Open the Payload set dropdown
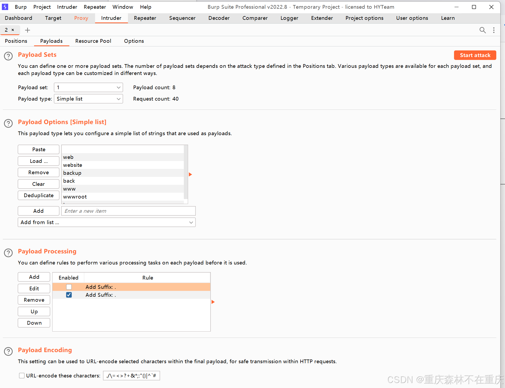The image size is (505, 388). point(88,87)
